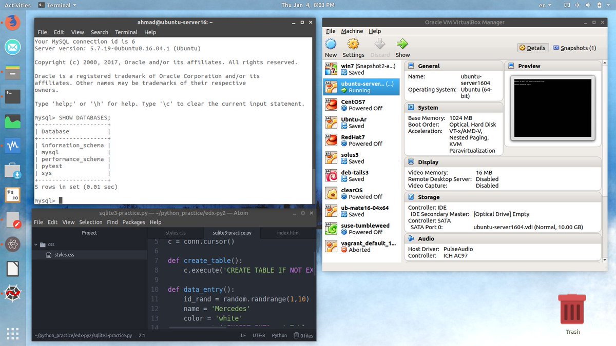This screenshot has height=346, width=616.
Task: Click the General section header in VirtualBox
Action: point(454,66)
